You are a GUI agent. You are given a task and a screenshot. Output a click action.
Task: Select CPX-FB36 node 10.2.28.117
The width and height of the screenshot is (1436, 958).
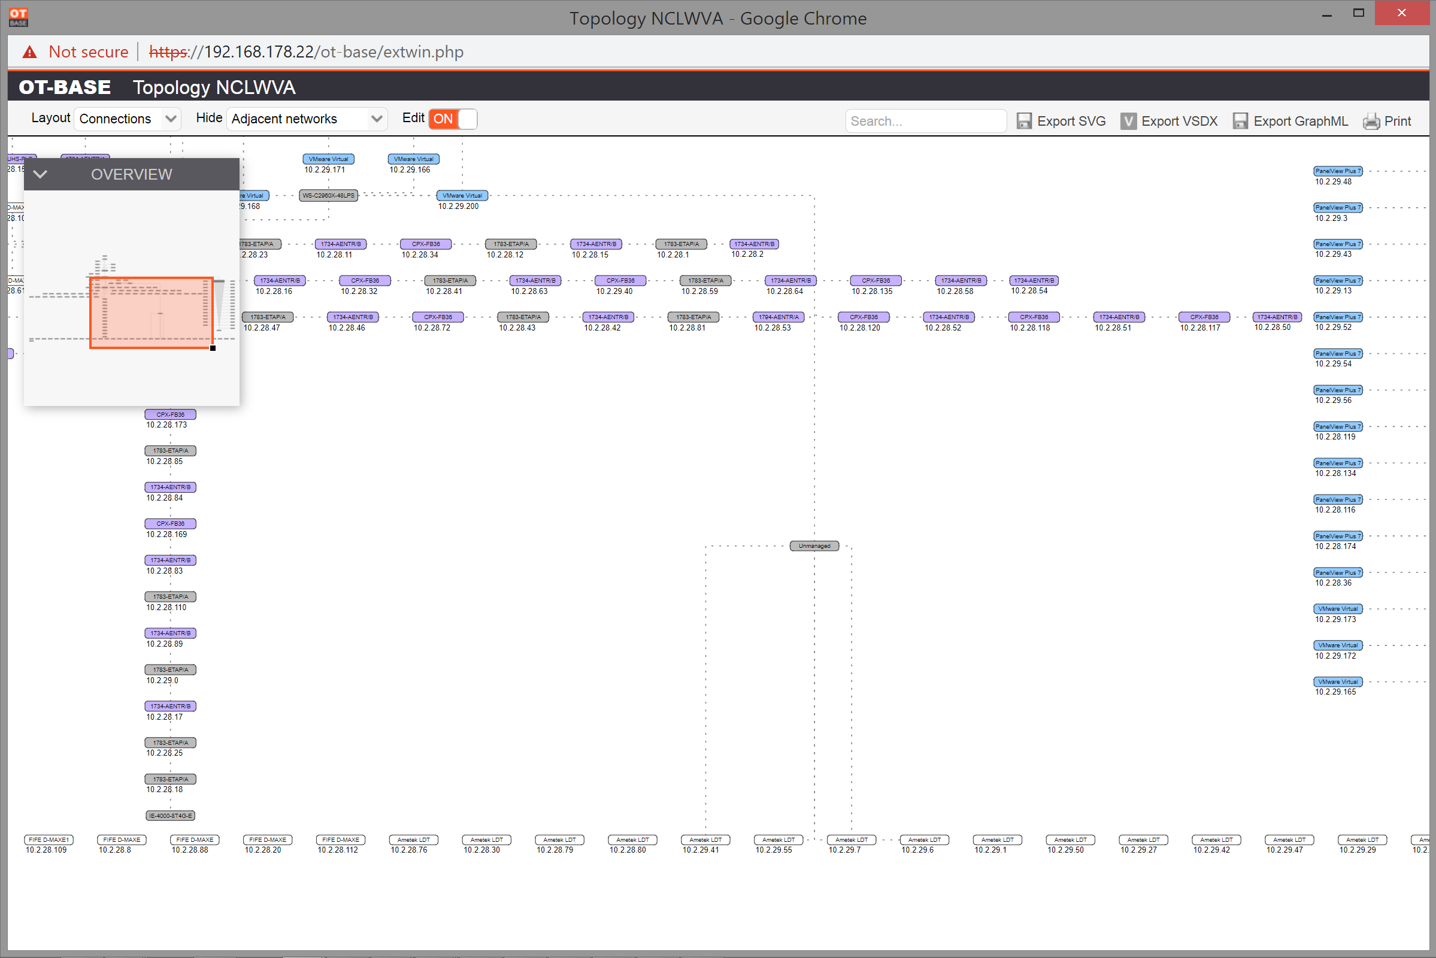1204,317
